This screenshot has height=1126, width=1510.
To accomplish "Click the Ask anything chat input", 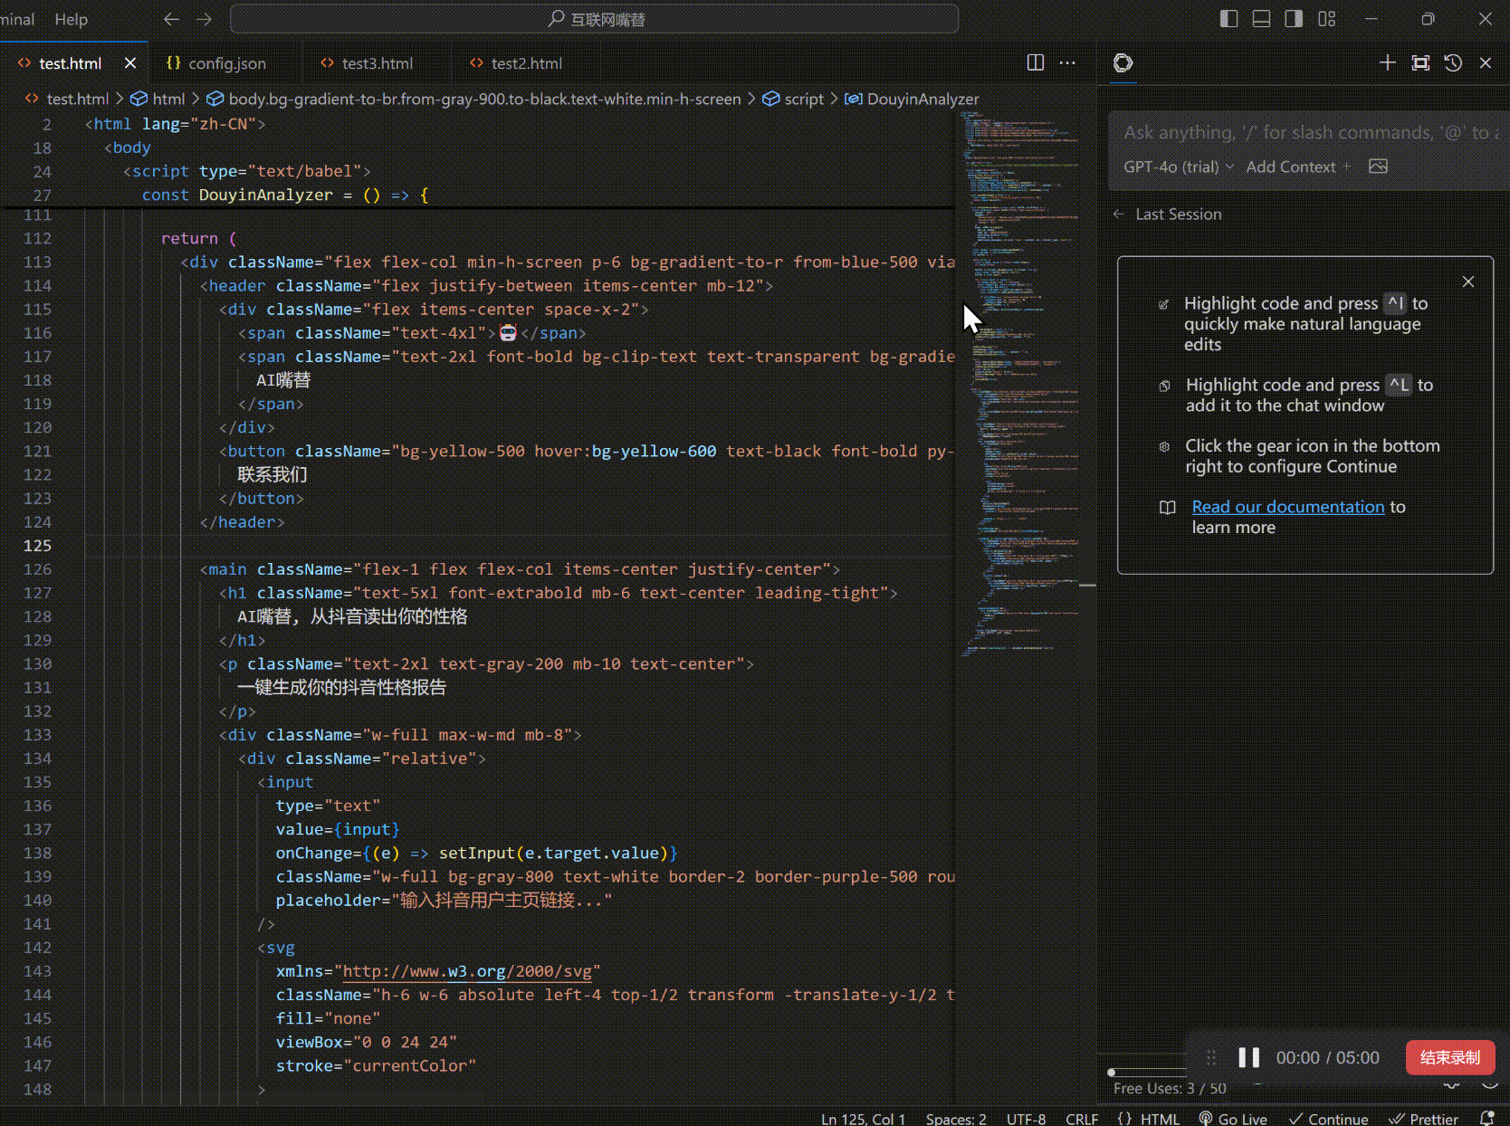I will coord(1304,133).
